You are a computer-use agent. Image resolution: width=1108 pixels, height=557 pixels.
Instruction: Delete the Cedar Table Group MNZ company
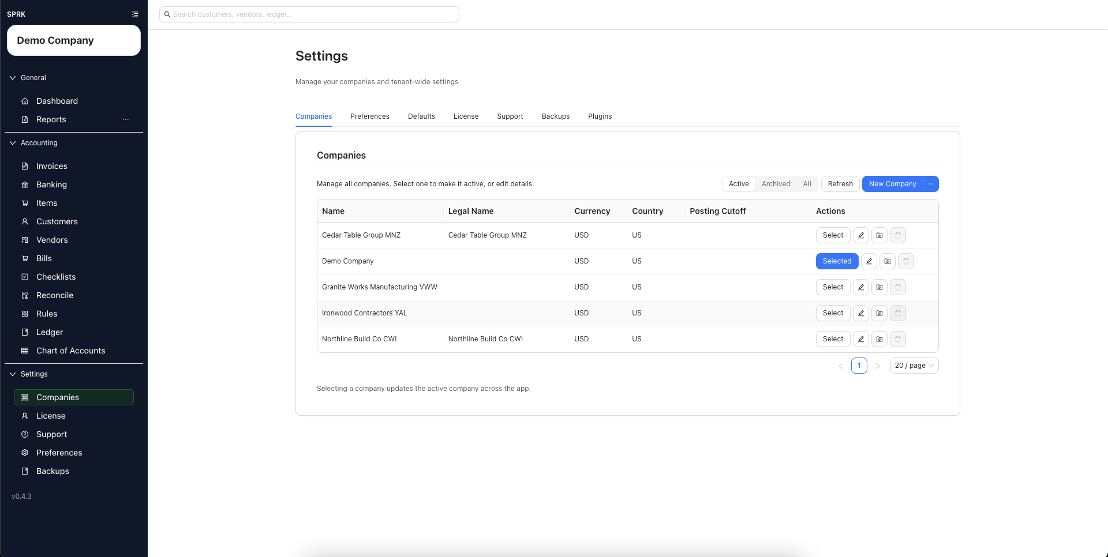[898, 235]
